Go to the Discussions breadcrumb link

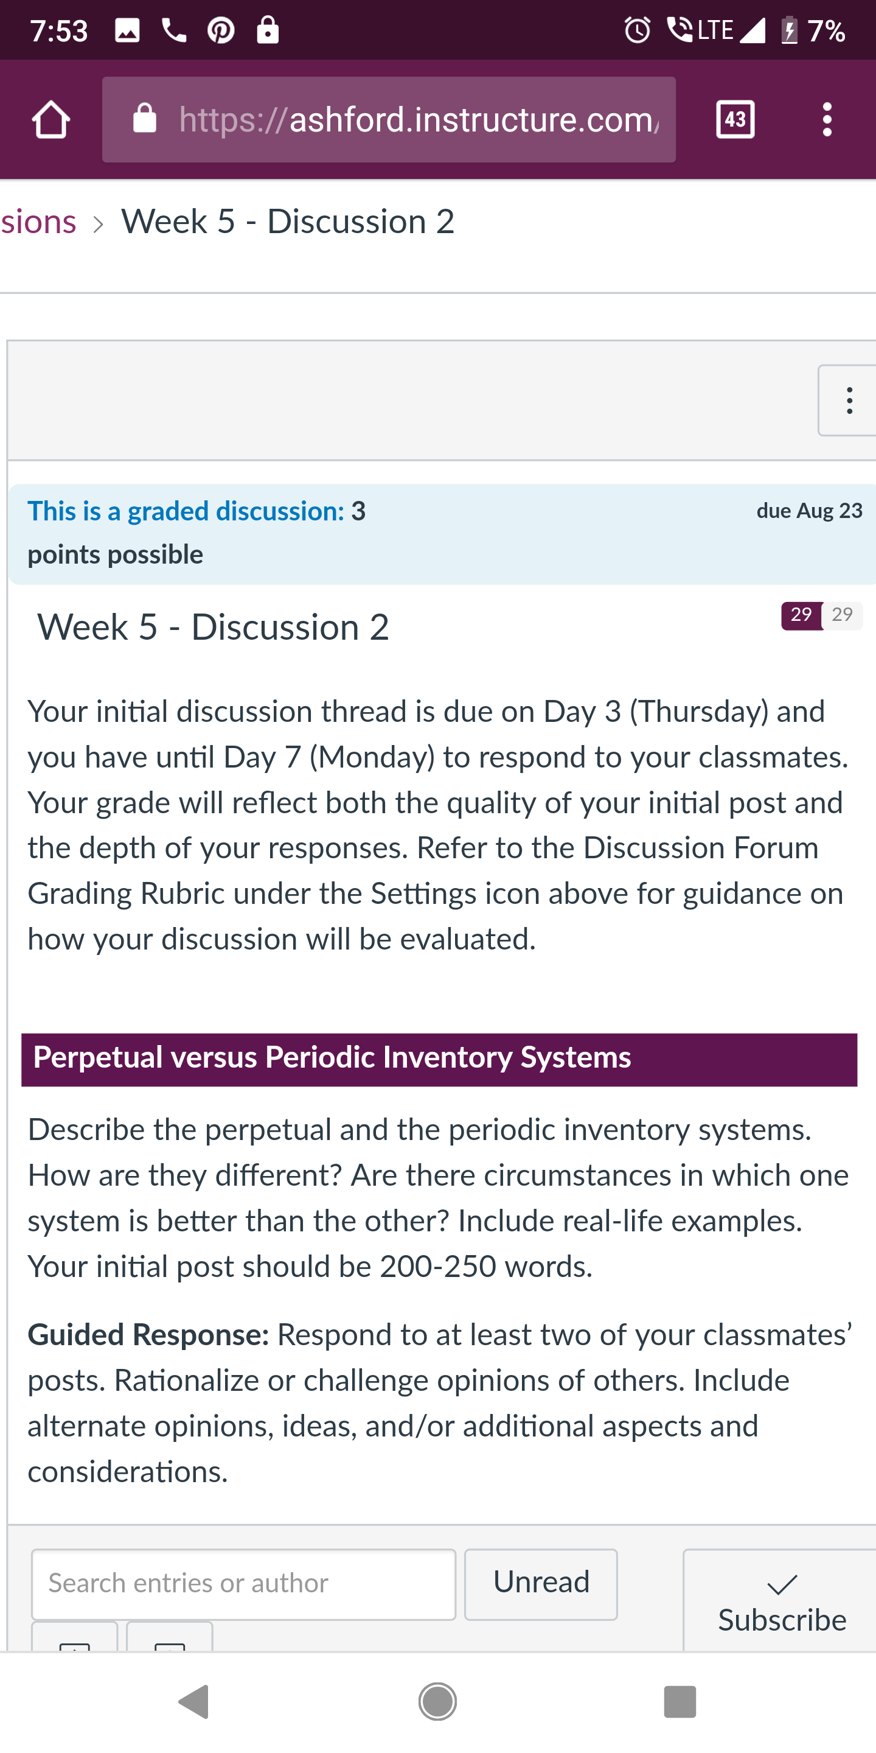tap(38, 222)
